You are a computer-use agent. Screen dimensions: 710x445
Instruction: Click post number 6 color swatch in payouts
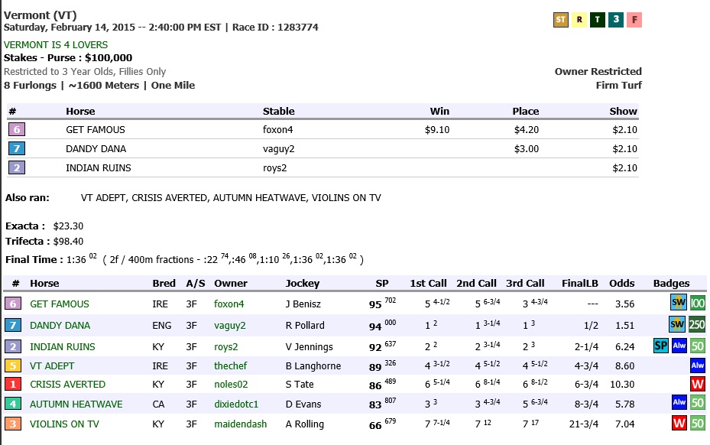pos(17,130)
